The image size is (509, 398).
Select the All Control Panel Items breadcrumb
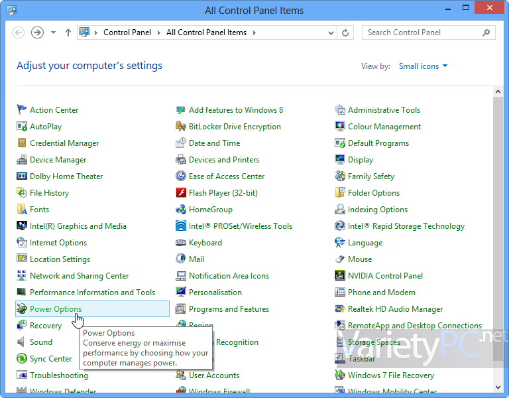(206, 33)
